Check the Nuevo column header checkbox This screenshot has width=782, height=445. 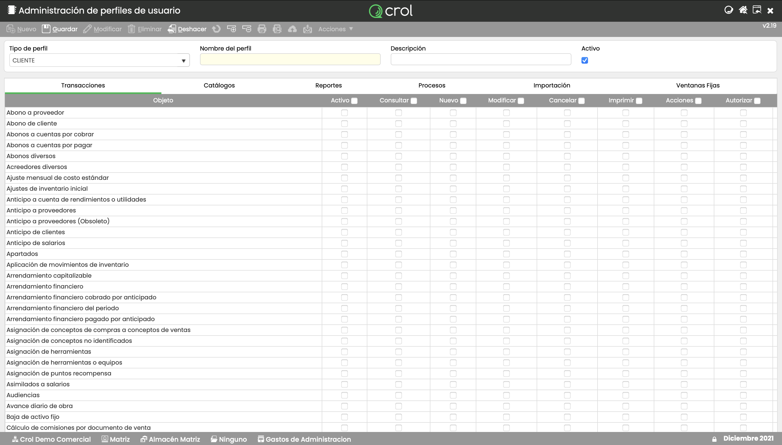pos(463,101)
